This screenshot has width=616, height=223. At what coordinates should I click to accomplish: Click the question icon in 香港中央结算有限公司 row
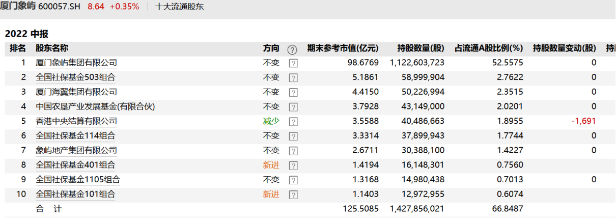[293, 122]
